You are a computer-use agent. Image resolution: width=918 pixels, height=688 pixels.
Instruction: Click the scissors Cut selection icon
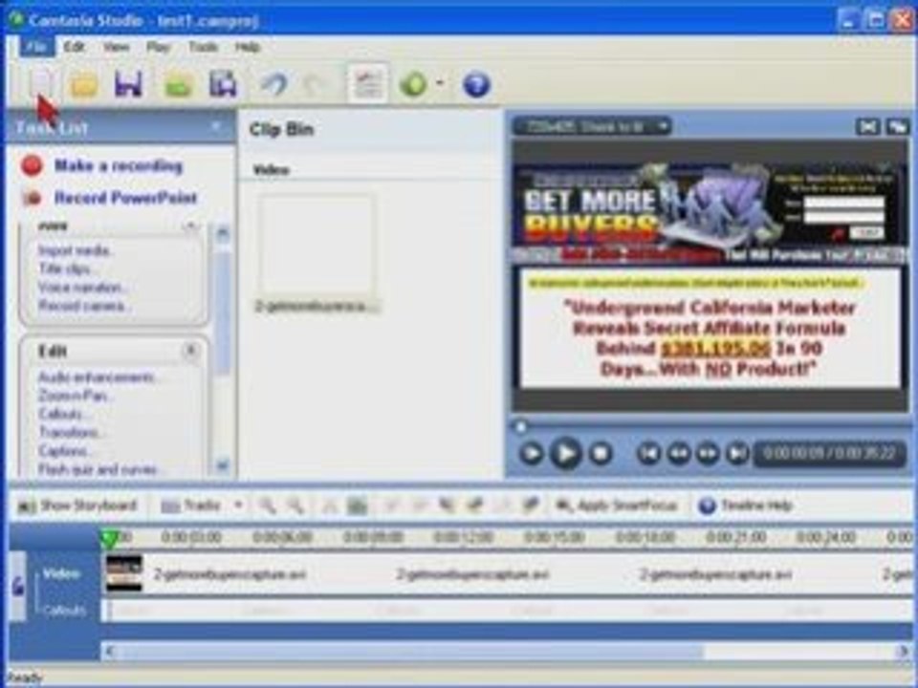(x=329, y=505)
